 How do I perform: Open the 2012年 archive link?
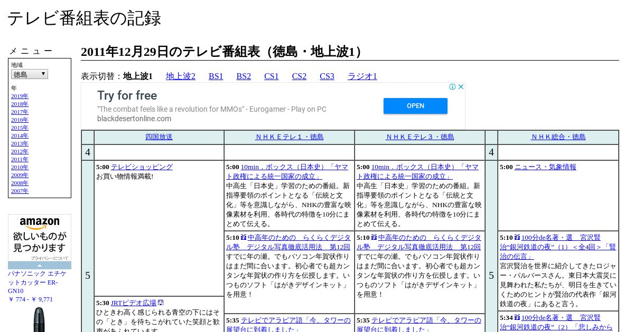pos(20,152)
